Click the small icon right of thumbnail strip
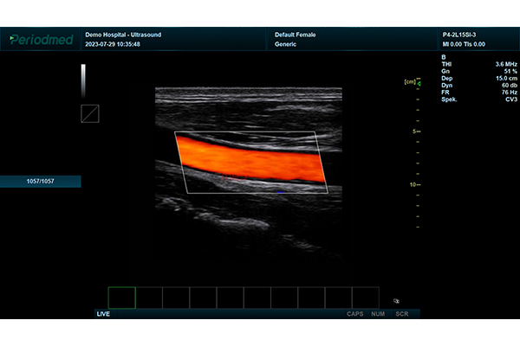520x346 pixels. tap(396, 301)
